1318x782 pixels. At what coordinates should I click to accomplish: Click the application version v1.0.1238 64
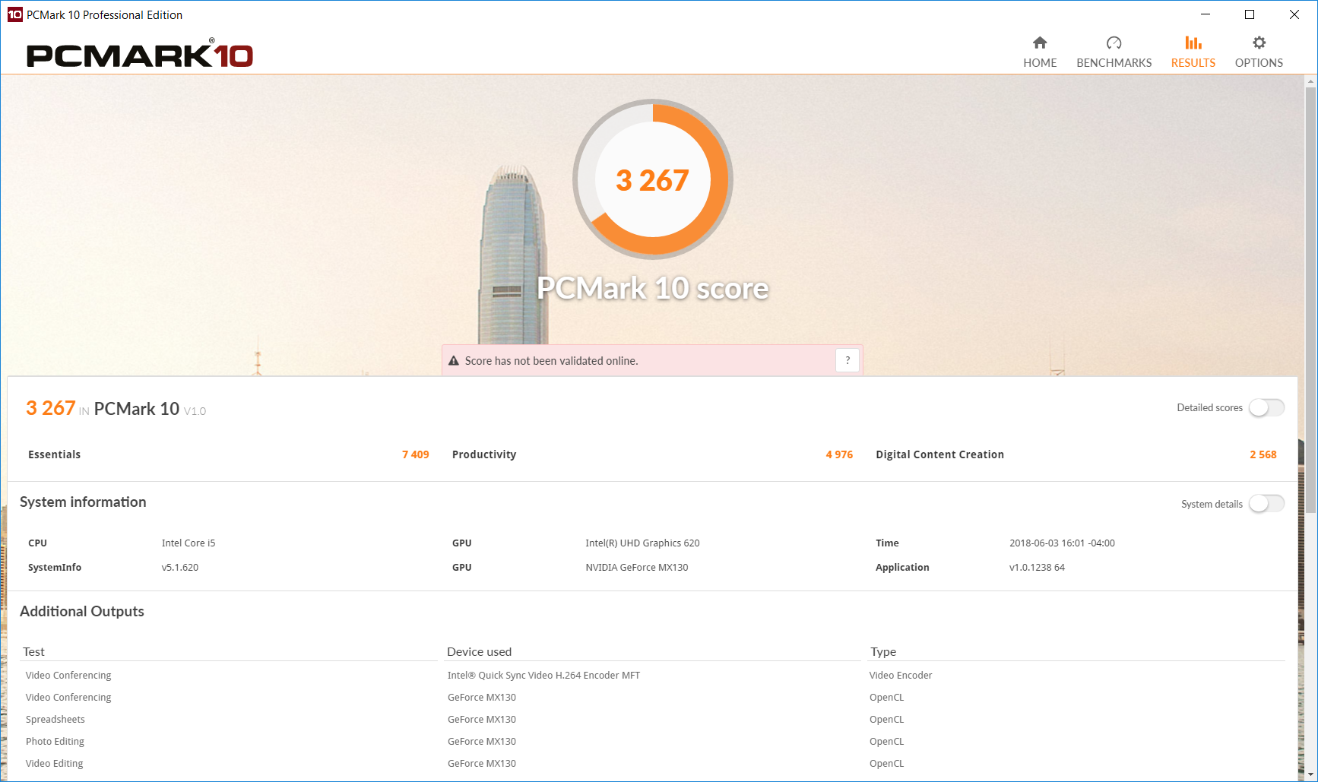(1037, 568)
